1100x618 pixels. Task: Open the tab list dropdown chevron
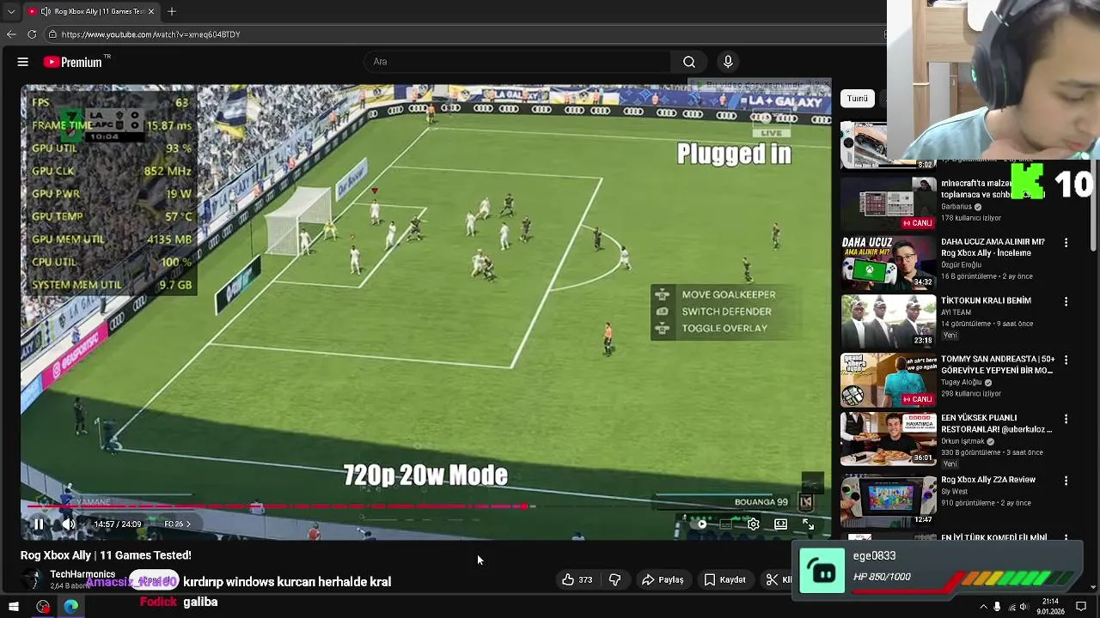(10, 11)
